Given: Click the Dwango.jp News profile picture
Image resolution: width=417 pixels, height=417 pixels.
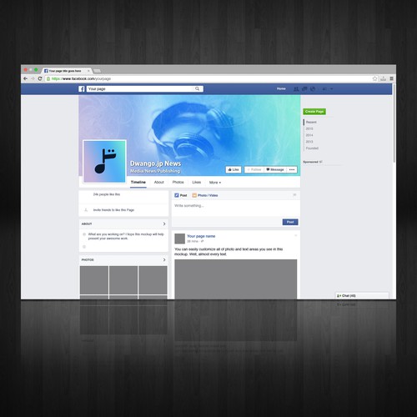Looking at the screenshot, I should pos(104,162).
